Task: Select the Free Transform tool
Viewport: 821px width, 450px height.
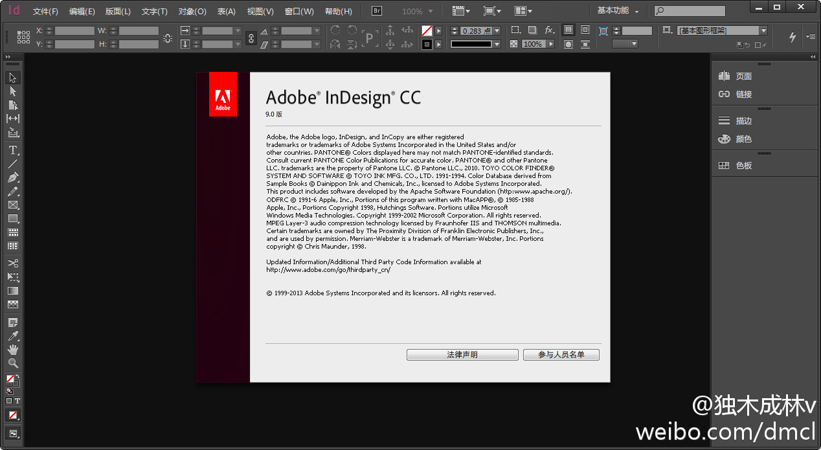Action: click(x=13, y=276)
